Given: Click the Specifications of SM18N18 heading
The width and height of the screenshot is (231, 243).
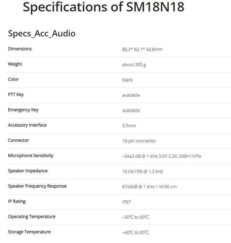Looking at the screenshot, I should 103,7.
